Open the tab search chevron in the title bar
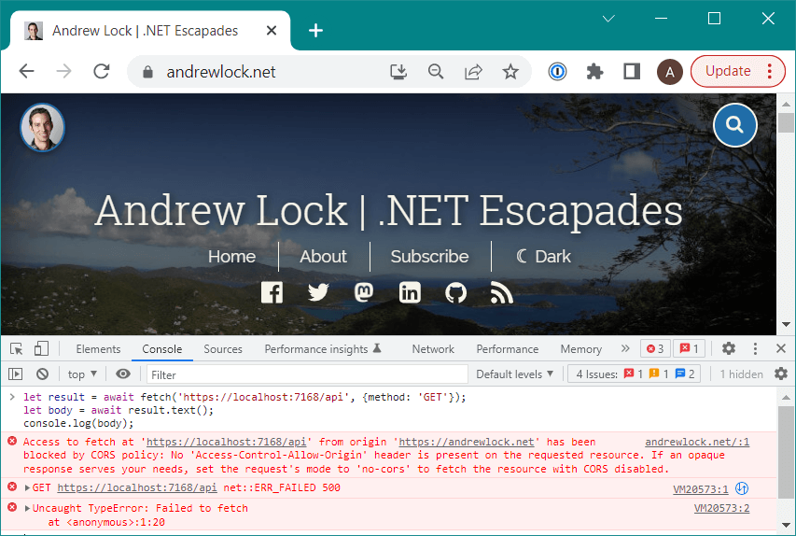796x536 pixels. [608, 19]
